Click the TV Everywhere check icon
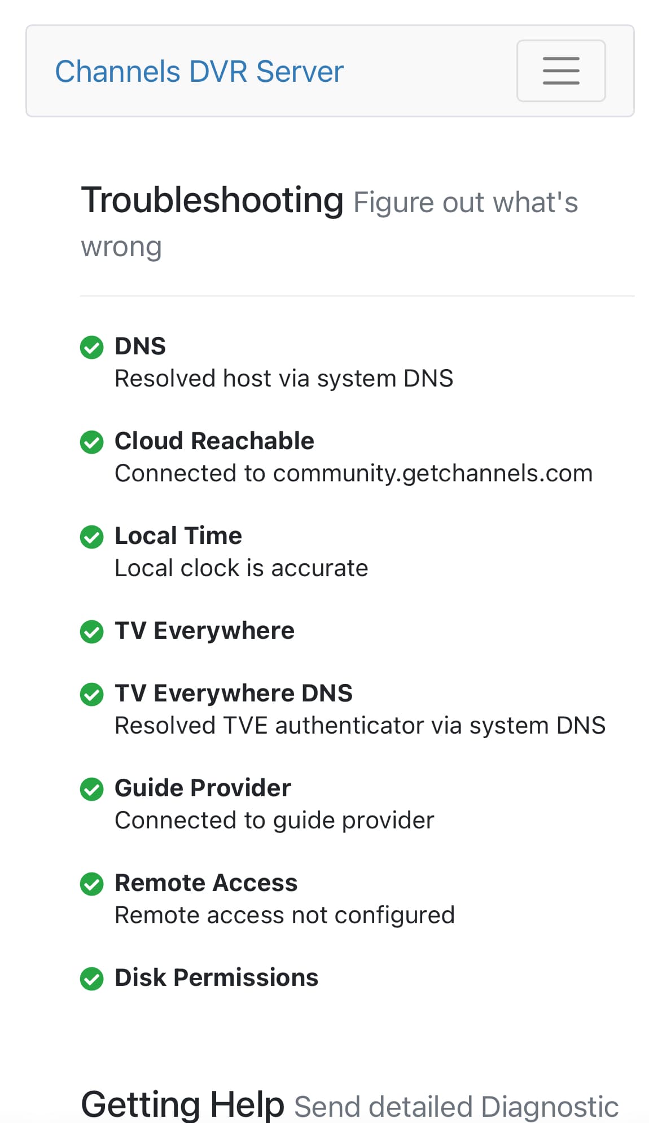This screenshot has width=649, height=1123. coord(92,631)
